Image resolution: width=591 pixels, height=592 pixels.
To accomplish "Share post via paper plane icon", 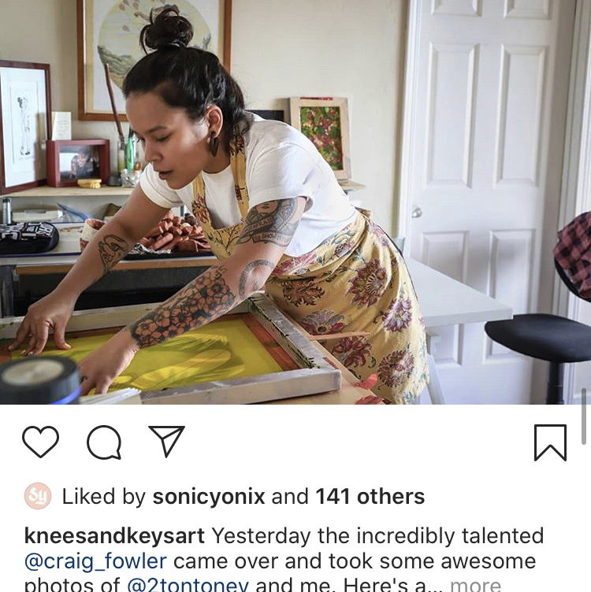I will tap(166, 441).
